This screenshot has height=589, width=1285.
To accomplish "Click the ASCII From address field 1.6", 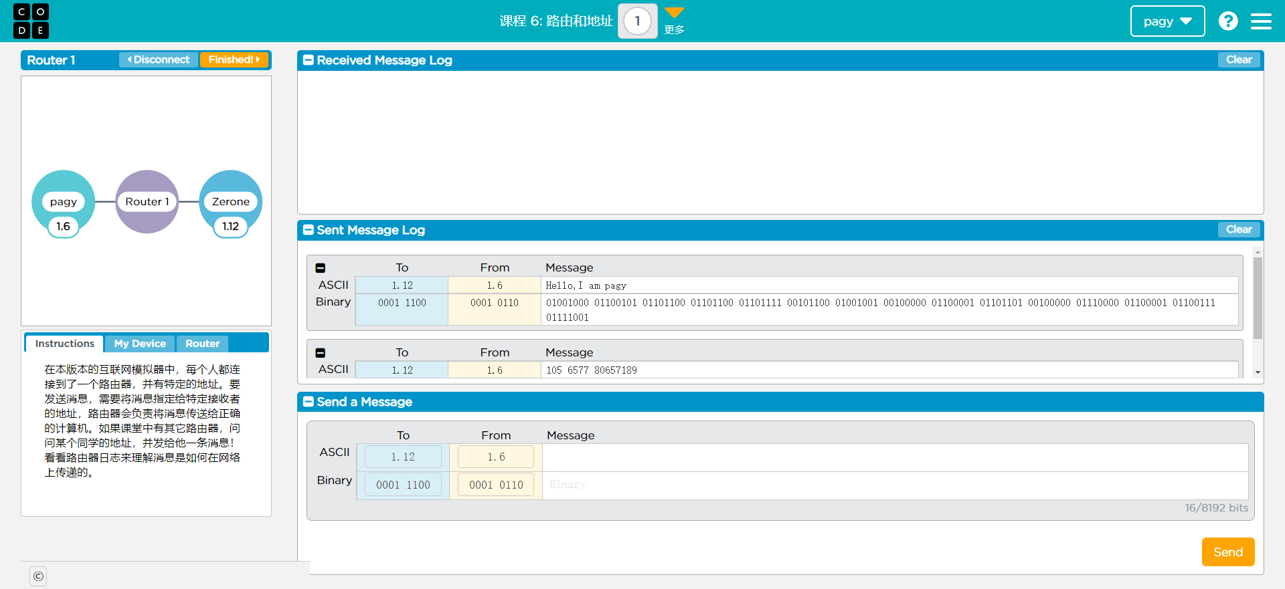I will (496, 457).
